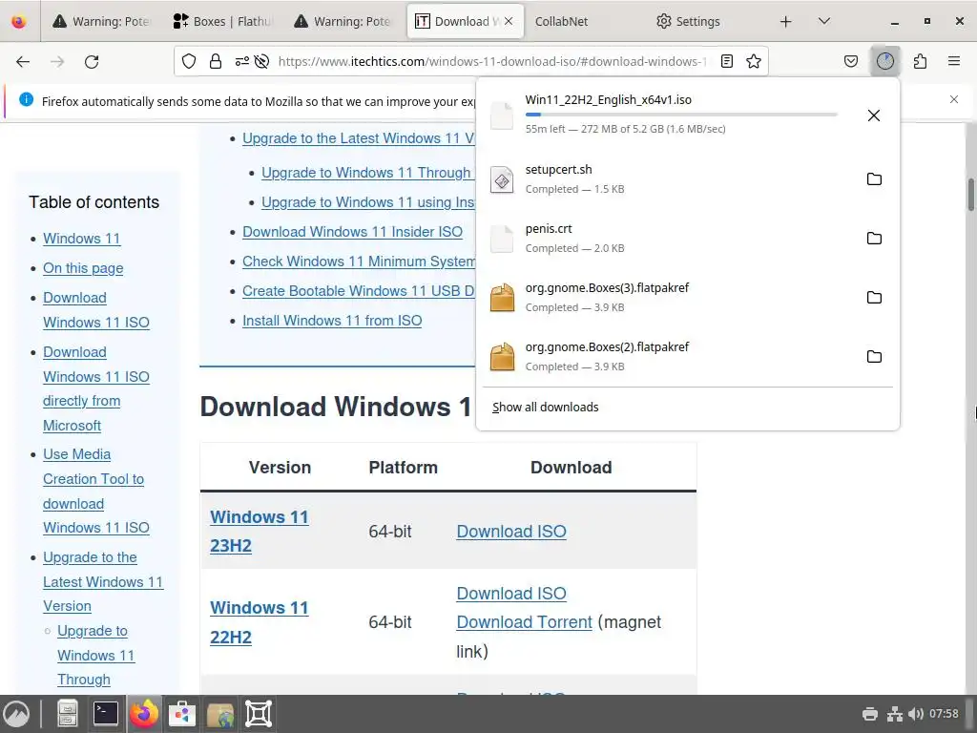This screenshot has width=977, height=733.
Task: Click the site security padlock icon
Action: click(x=216, y=61)
